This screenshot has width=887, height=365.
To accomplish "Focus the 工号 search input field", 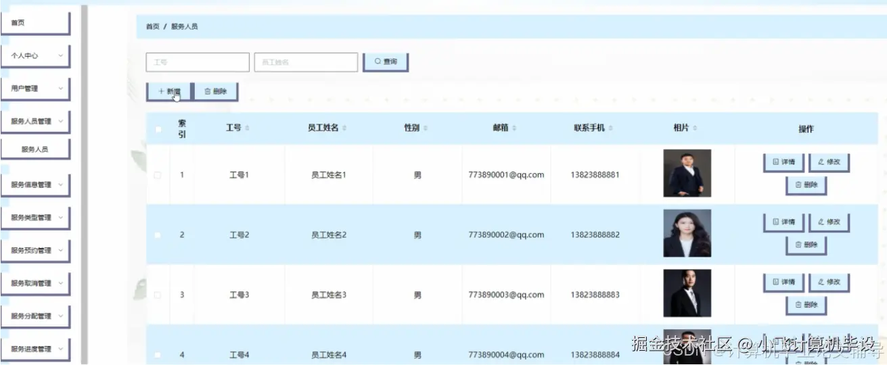I will (198, 62).
